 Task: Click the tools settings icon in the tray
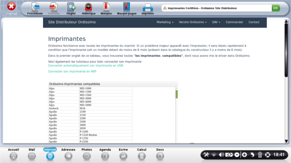tap(206, 155)
